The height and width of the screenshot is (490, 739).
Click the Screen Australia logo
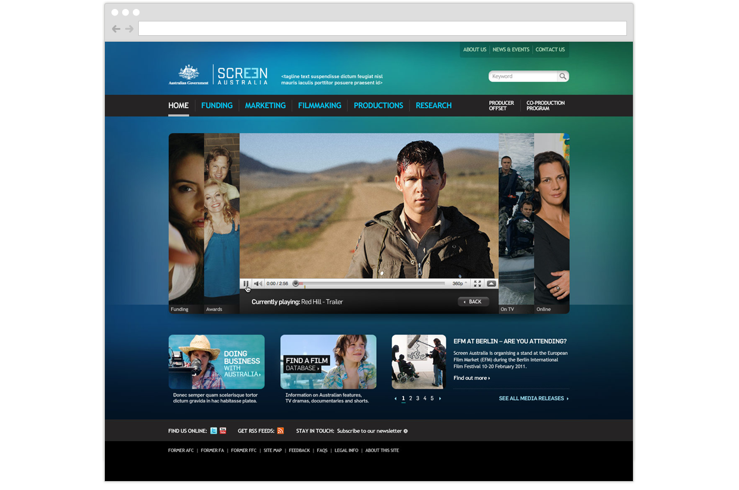click(x=243, y=75)
